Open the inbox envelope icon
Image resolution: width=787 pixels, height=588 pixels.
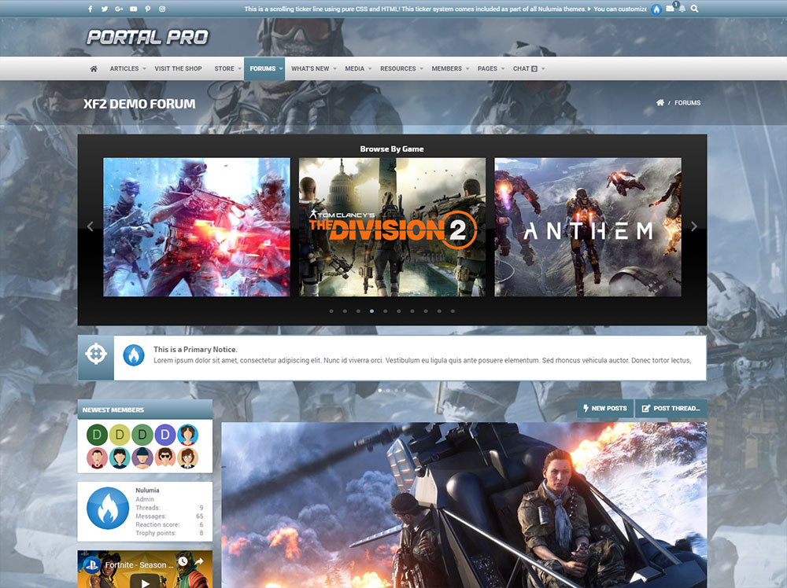[670, 9]
